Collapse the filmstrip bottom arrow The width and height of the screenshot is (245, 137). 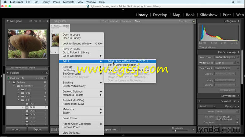coord(123,135)
